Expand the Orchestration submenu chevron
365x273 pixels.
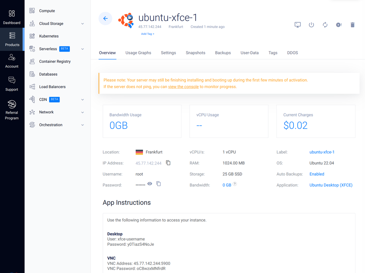(82, 125)
